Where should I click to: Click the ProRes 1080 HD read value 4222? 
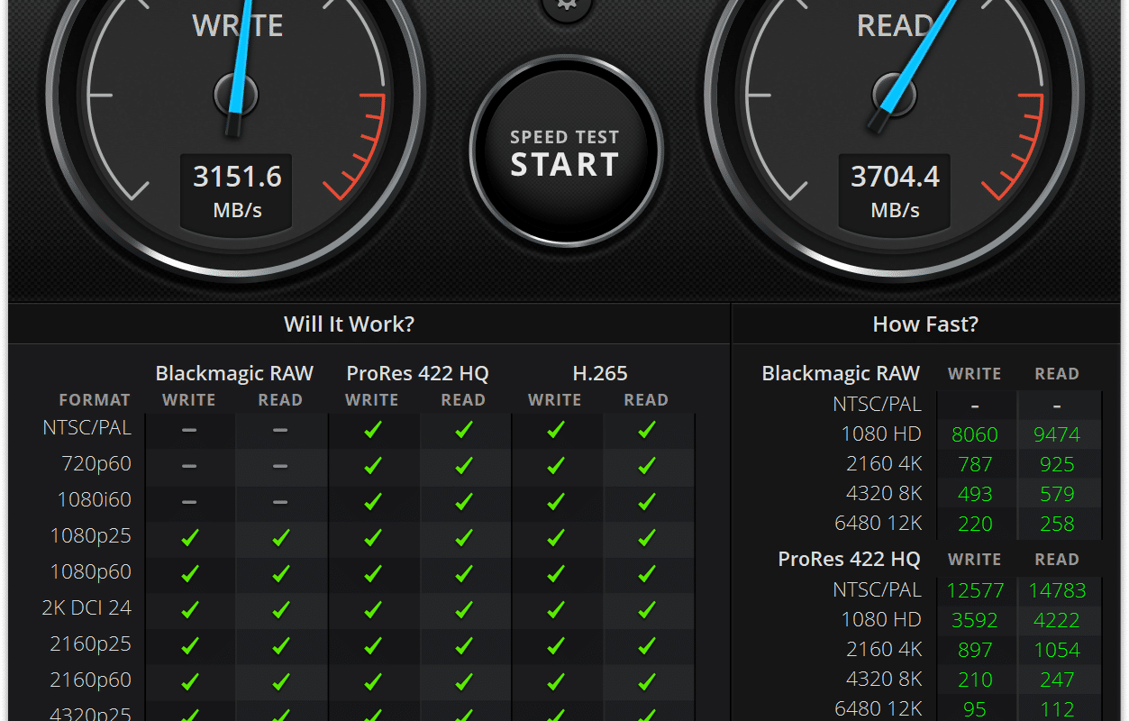click(x=1057, y=620)
